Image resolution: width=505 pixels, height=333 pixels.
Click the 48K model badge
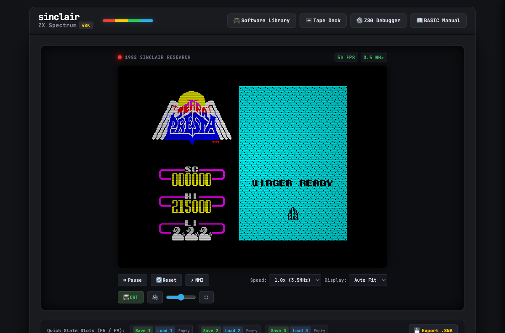[86, 25]
